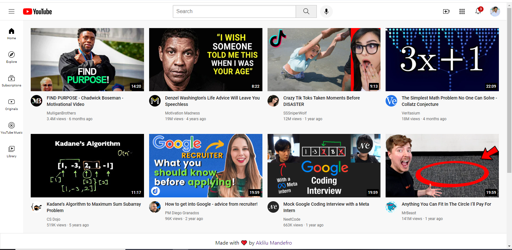512x250 pixels.
Task: Open CS Dojo channel avatar
Action: (x=36, y=207)
